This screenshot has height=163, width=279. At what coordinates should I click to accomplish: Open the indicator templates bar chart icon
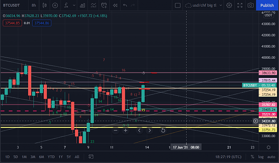coord(82,5)
